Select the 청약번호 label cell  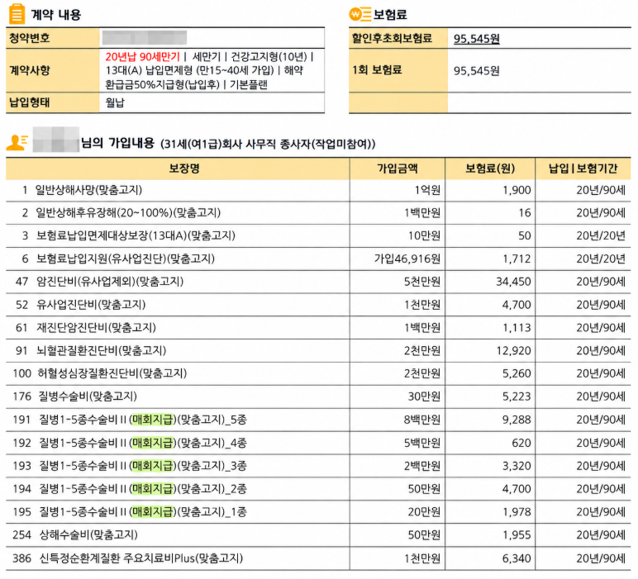53,38
